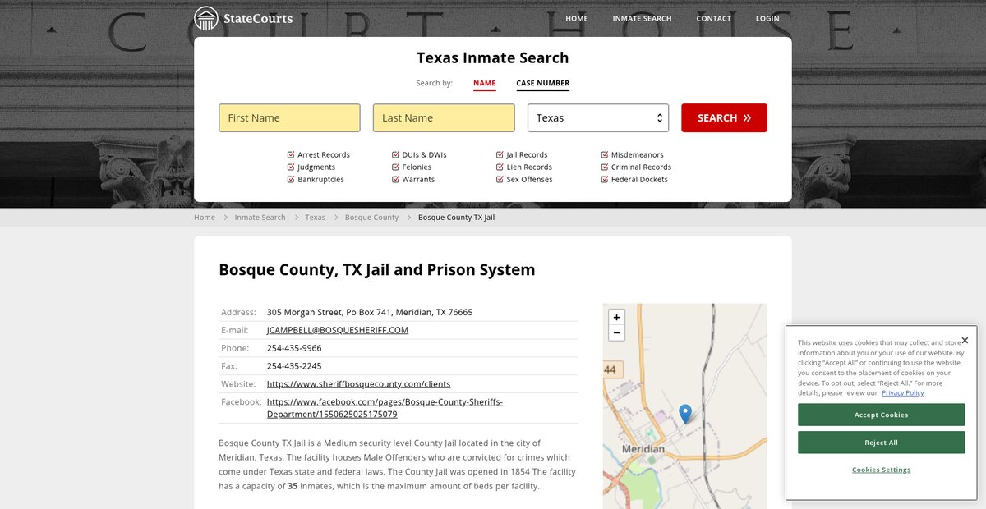Screen dimensions: 986x509
Task: Toggle the Criminal Records checkbox
Action: [605, 167]
